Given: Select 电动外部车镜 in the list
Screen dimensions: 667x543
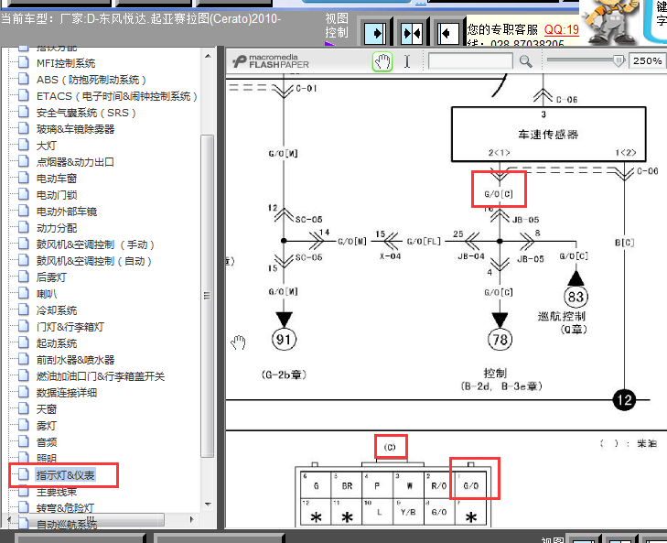Looking at the screenshot, I should coord(67,212).
